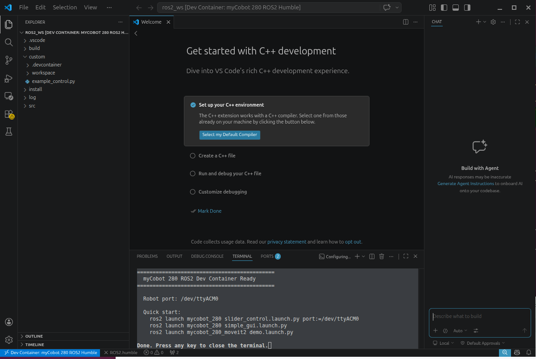The image size is (536, 359).
Task: Go forward using the title bar arrow
Action: (x=150, y=8)
